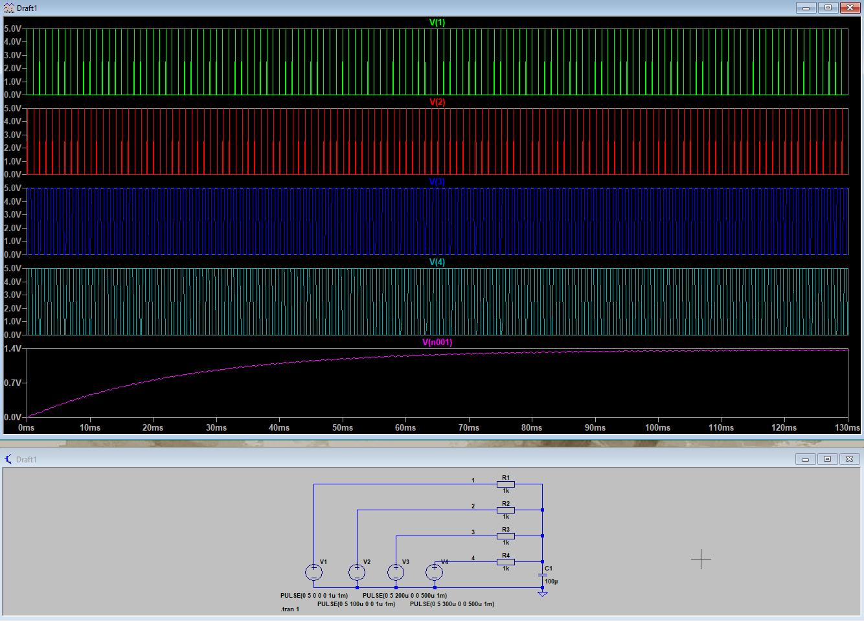The image size is (864, 621).
Task: Select resistor R2 symbol
Action: 506,510
